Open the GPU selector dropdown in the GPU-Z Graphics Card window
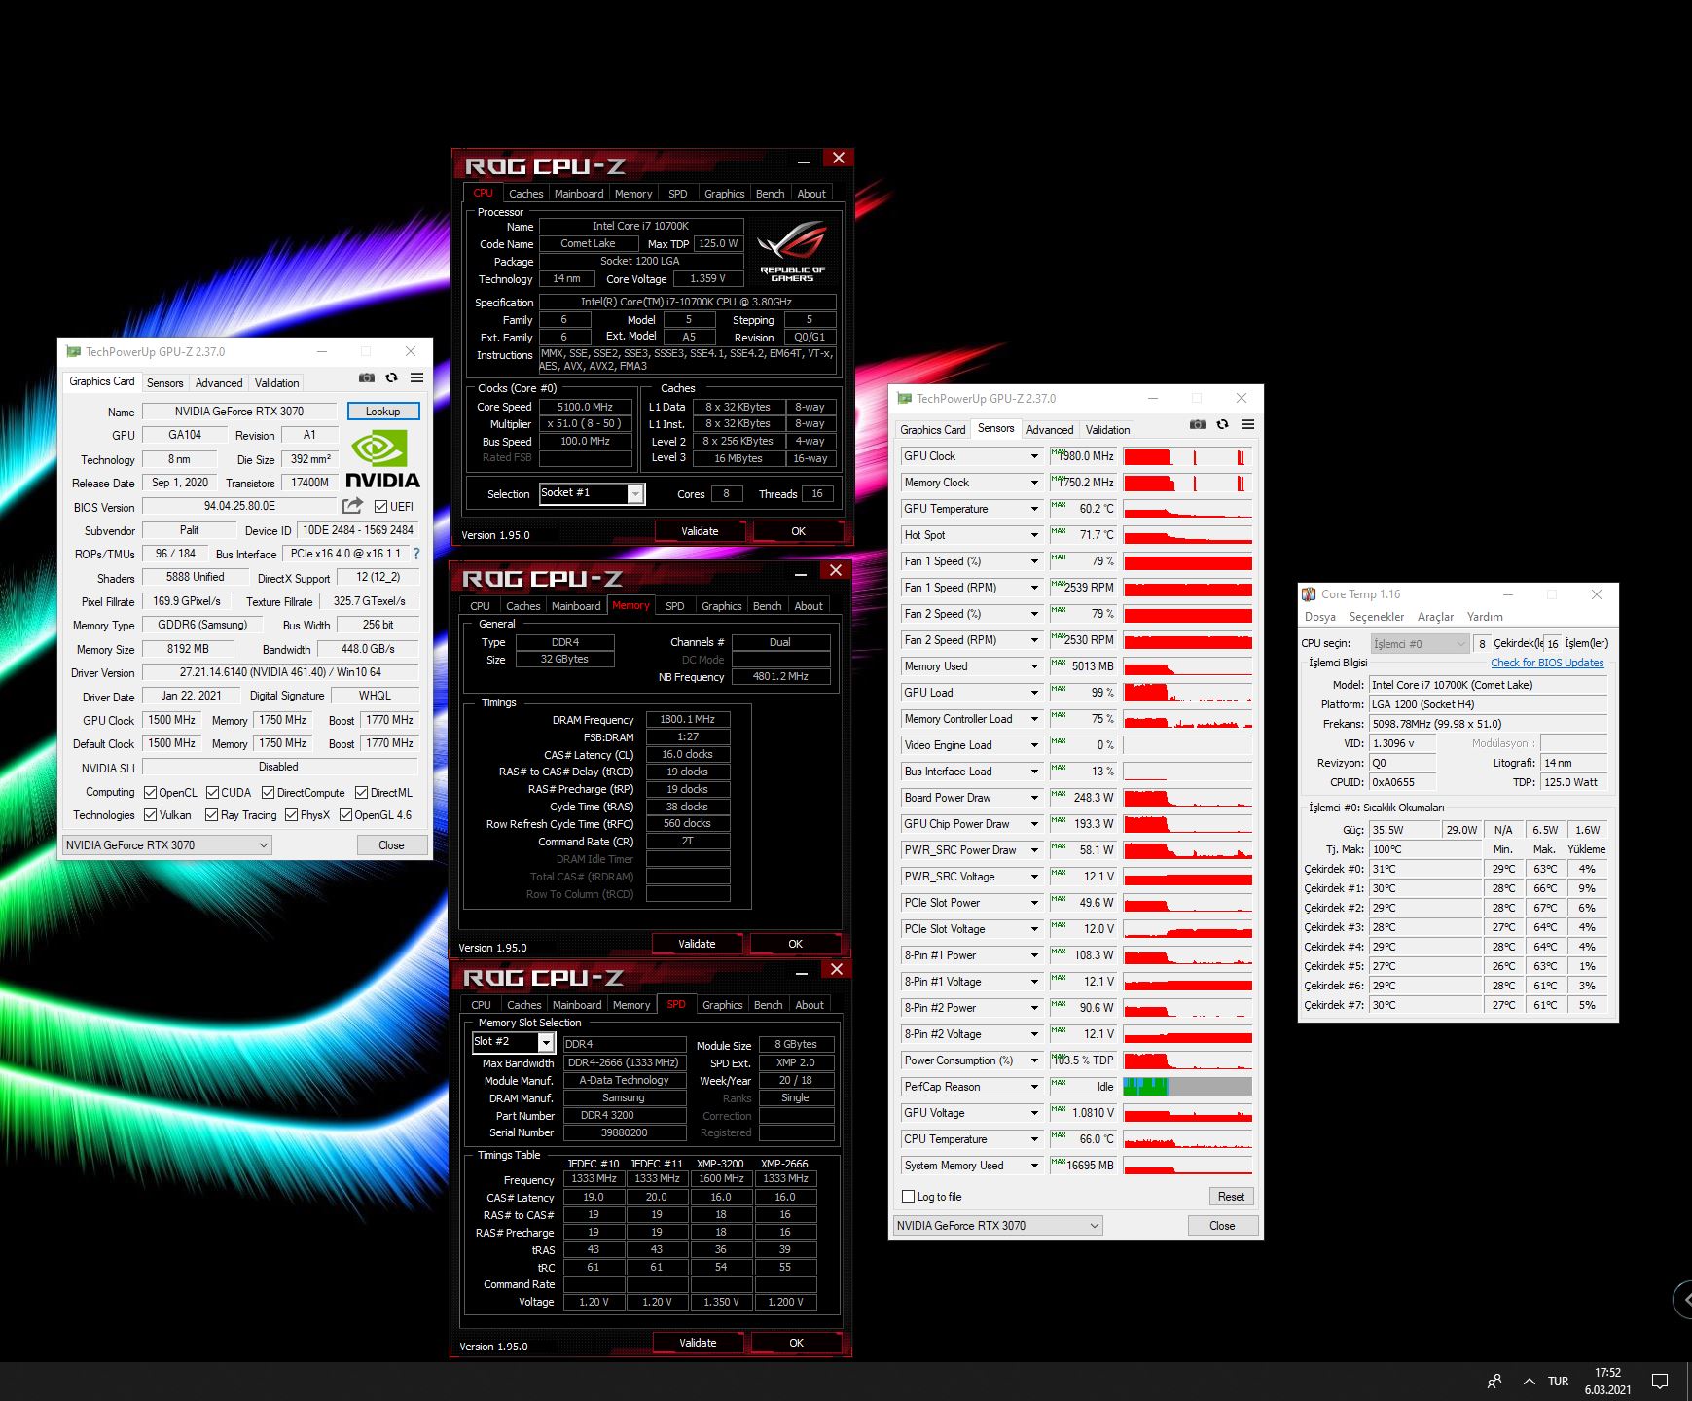 click(166, 844)
